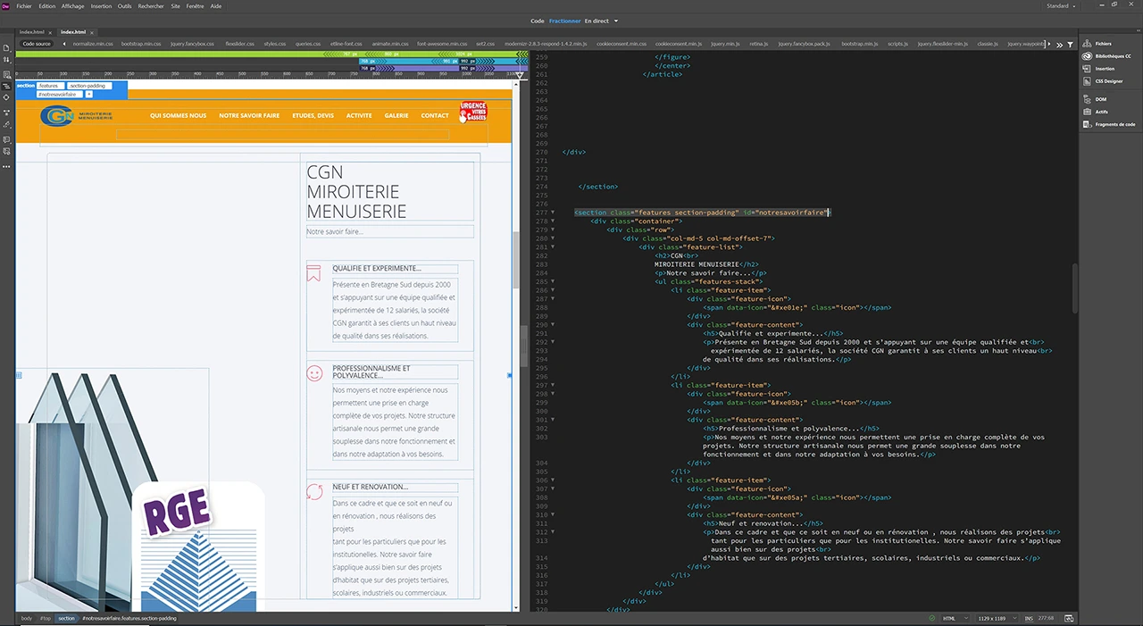Screen dimensions: 1143x626
Task: Open the Insertion menu
Action: pos(102,5)
